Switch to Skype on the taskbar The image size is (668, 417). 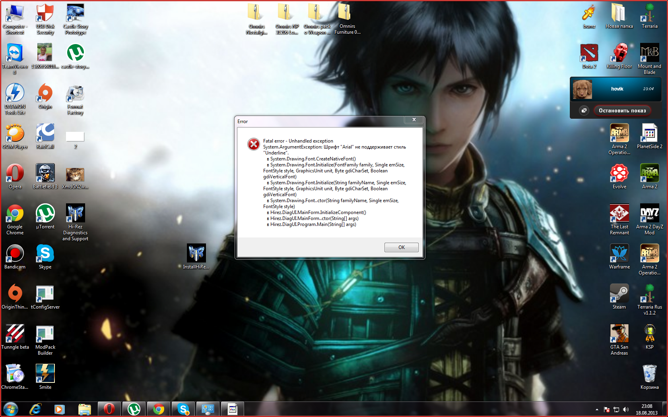(183, 409)
